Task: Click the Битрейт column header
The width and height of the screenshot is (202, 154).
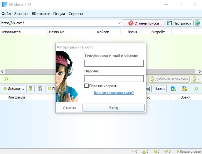Action: pyautogui.click(x=159, y=32)
